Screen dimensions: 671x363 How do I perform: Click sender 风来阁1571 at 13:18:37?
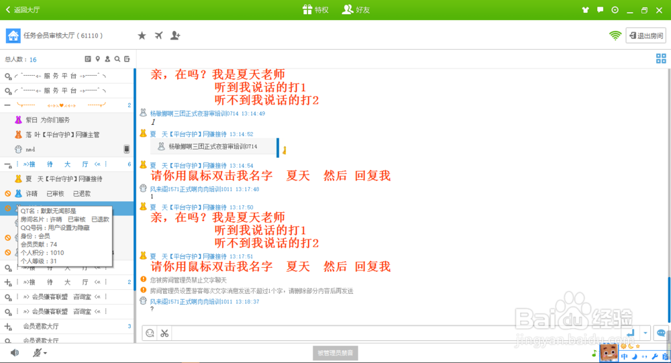pos(191,301)
